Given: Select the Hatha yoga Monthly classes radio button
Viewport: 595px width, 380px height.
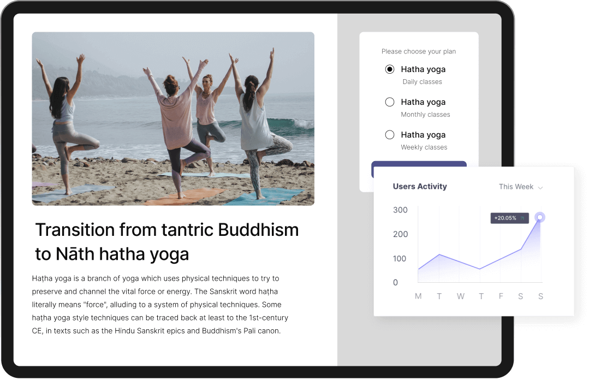Looking at the screenshot, I should pos(390,102).
